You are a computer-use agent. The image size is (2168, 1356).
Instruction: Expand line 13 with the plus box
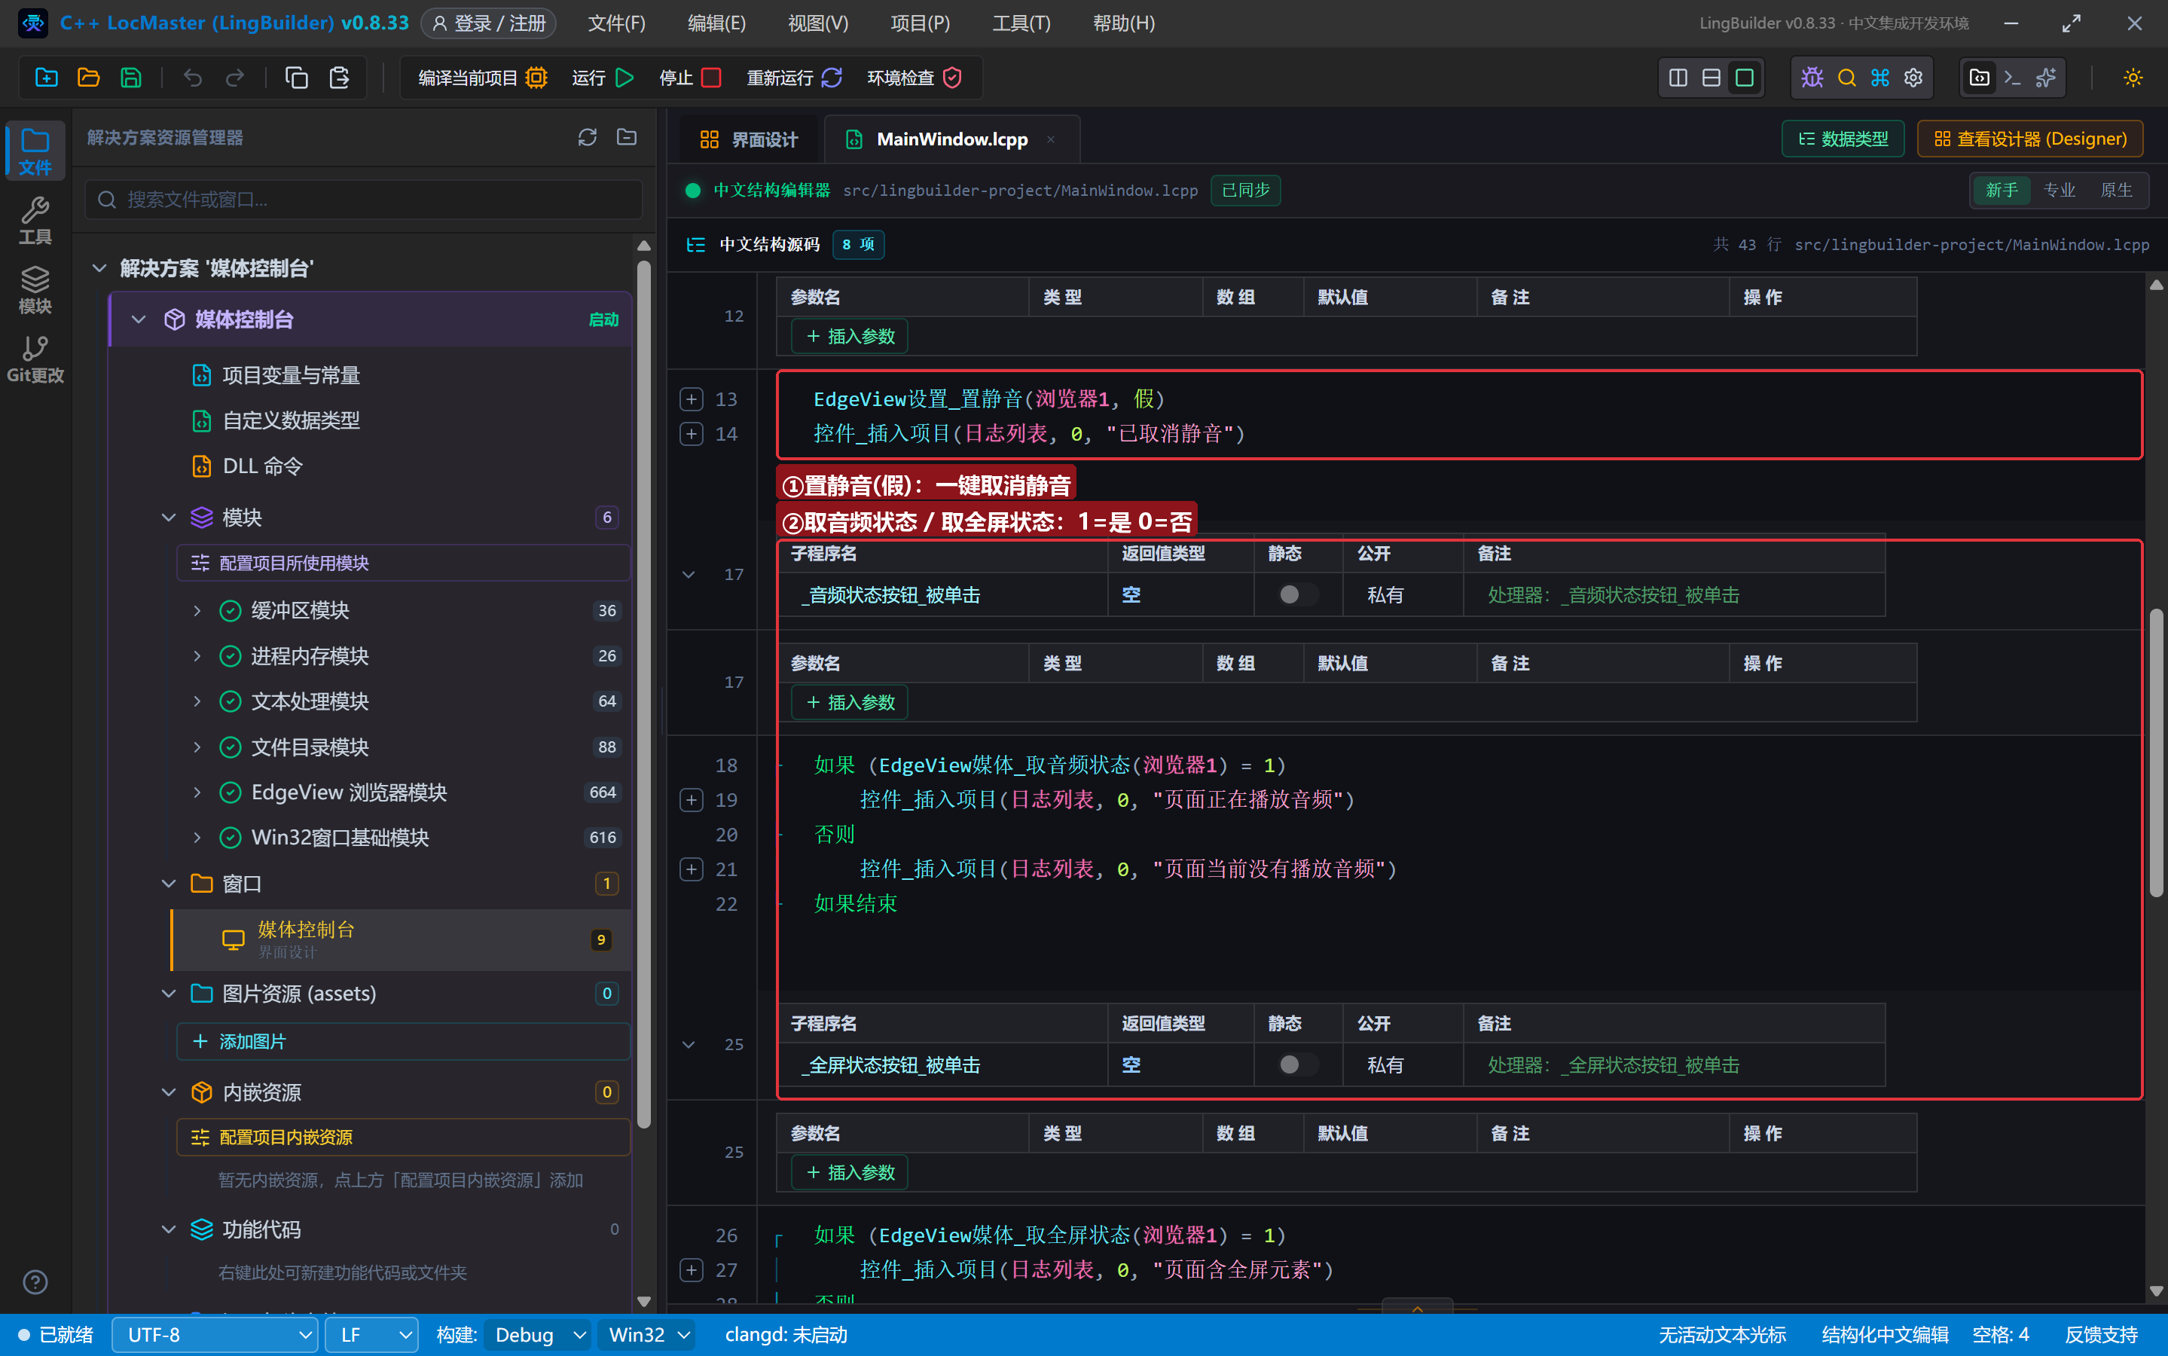692,399
